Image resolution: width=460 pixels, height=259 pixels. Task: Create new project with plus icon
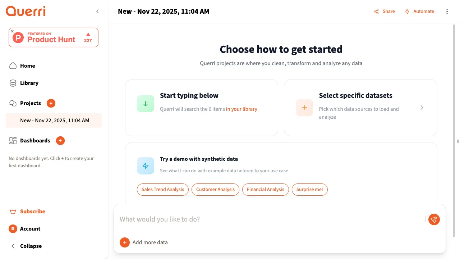point(51,103)
